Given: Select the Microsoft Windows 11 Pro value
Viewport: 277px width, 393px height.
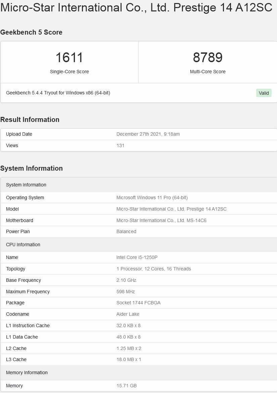Looking at the screenshot, I should [152, 198].
